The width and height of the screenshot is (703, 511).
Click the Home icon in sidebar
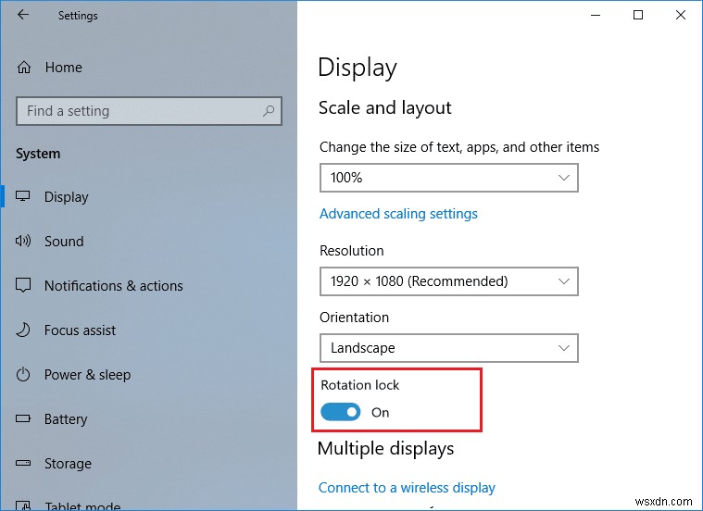coord(24,68)
